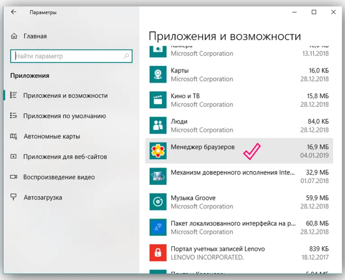The width and height of the screenshot is (345, 280).
Task: Click the Приложения section heading
Action: [x=30, y=76]
